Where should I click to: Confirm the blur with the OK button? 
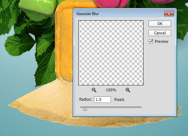160,24
